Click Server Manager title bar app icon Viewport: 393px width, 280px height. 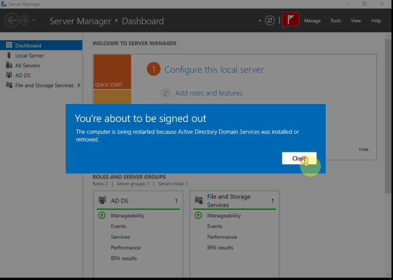pos(4,4)
